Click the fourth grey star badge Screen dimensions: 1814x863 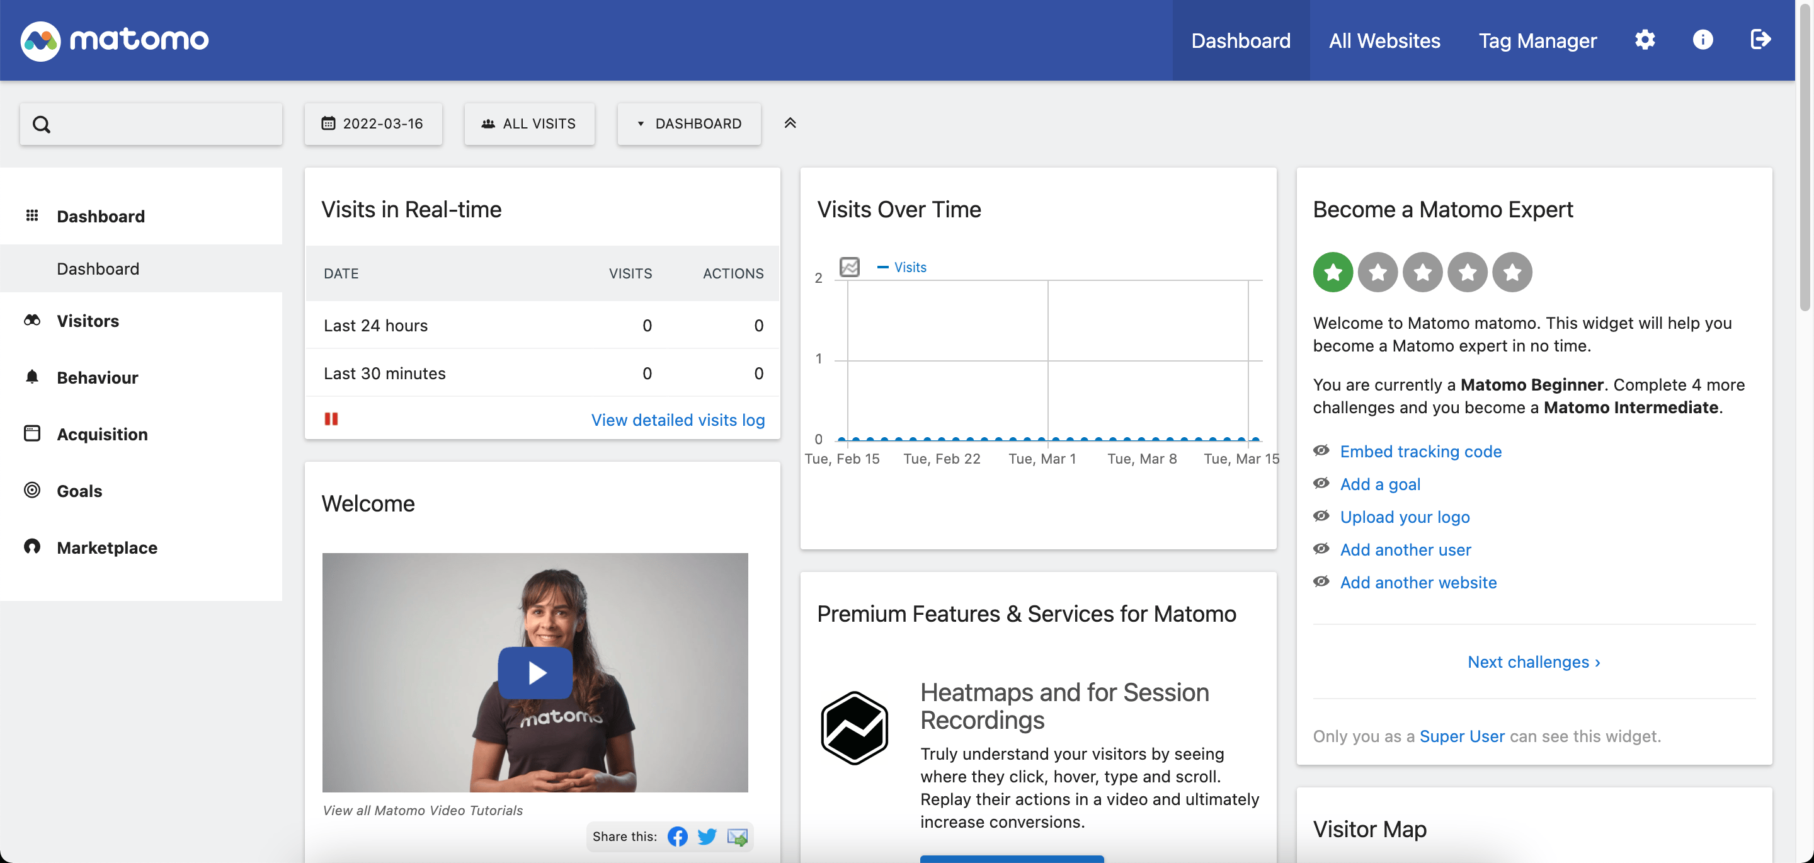click(1468, 272)
